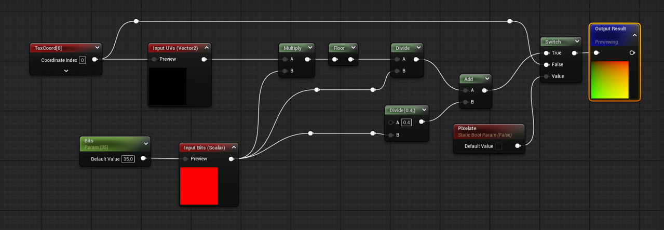This screenshot has width=664, height=230.
Task: Click the Output Result input pin
Action: 597,53
